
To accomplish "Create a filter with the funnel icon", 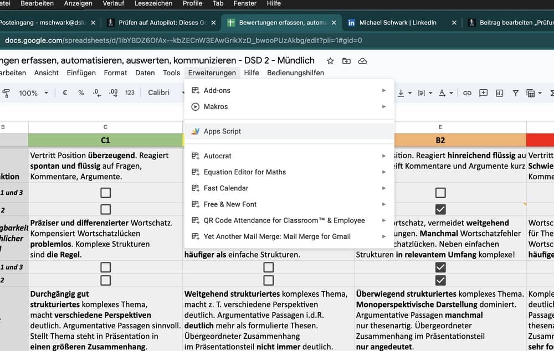I will coord(515,93).
